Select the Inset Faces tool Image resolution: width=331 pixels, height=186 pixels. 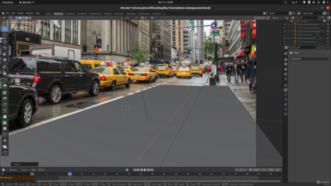(x=5, y=92)
